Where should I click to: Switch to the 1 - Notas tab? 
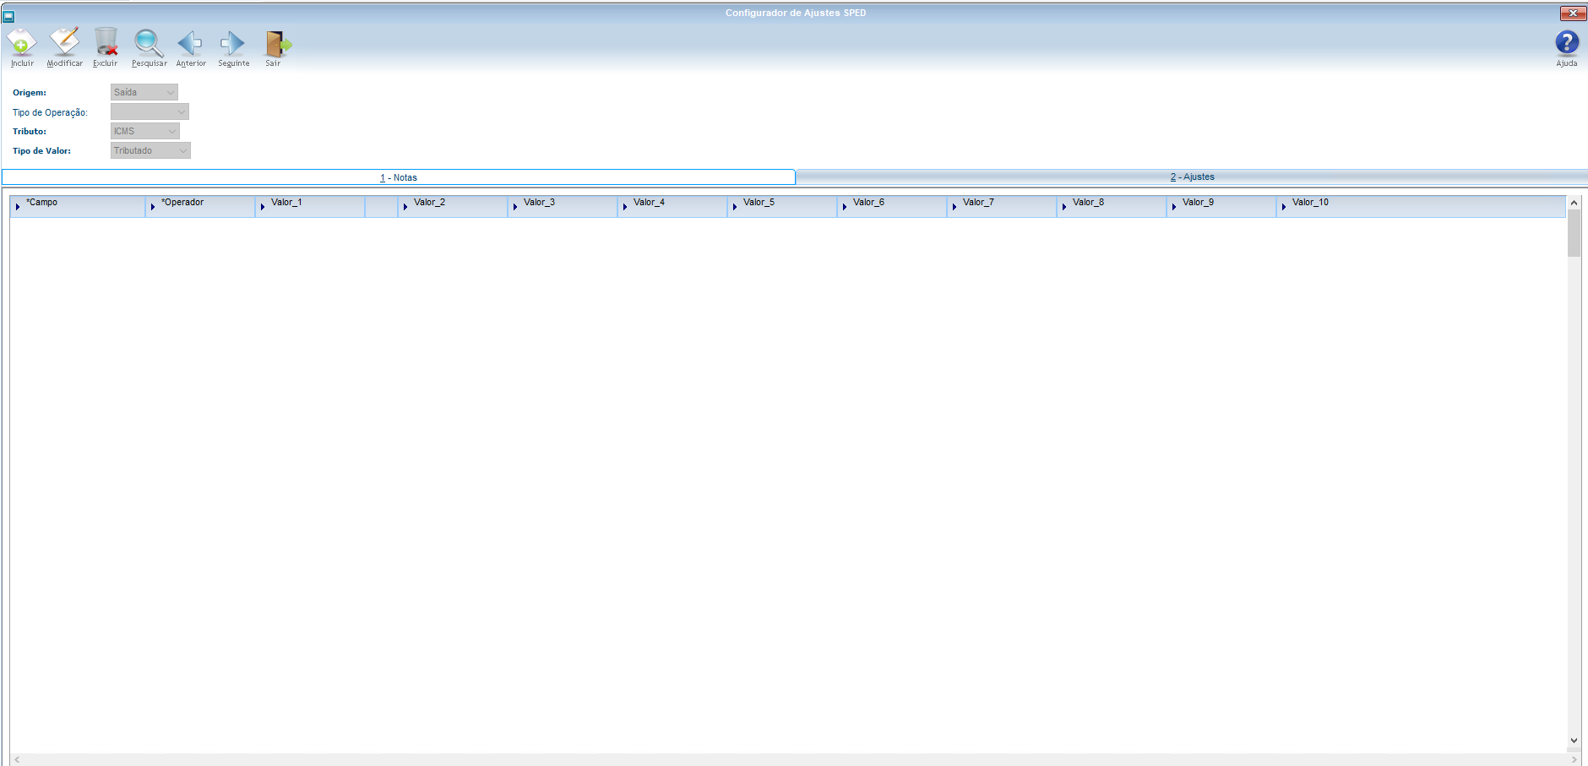tap(399, 177)
